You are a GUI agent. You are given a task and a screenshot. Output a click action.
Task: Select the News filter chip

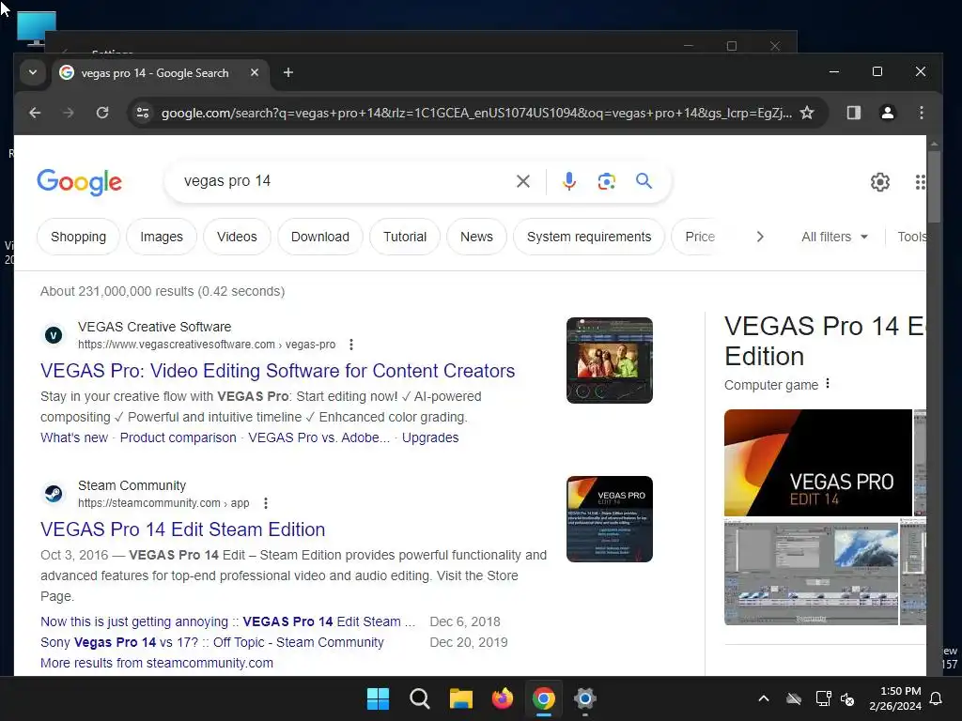pyautogui.click(x=476, y=237)
